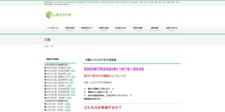Click the «2025年6月の開催予定» heading
This screenshot has width=225, height=112.
coord(57,65)
